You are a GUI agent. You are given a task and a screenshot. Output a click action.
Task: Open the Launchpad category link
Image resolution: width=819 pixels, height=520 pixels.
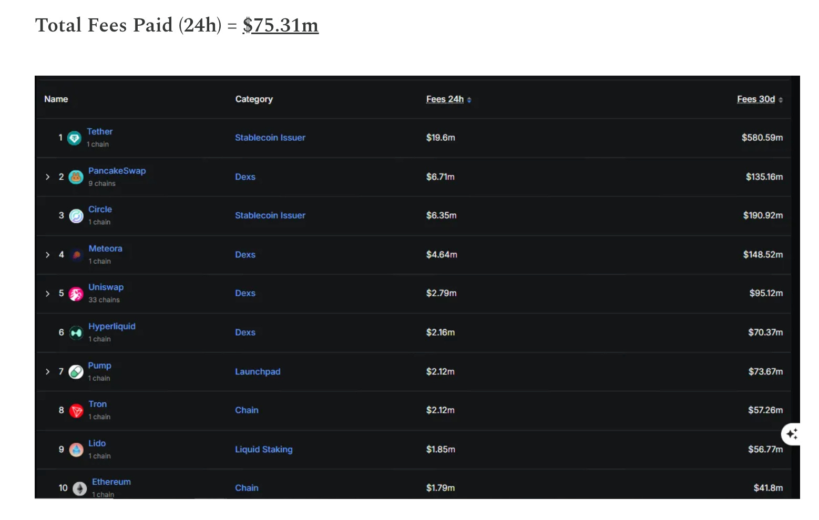coord(258,372)
